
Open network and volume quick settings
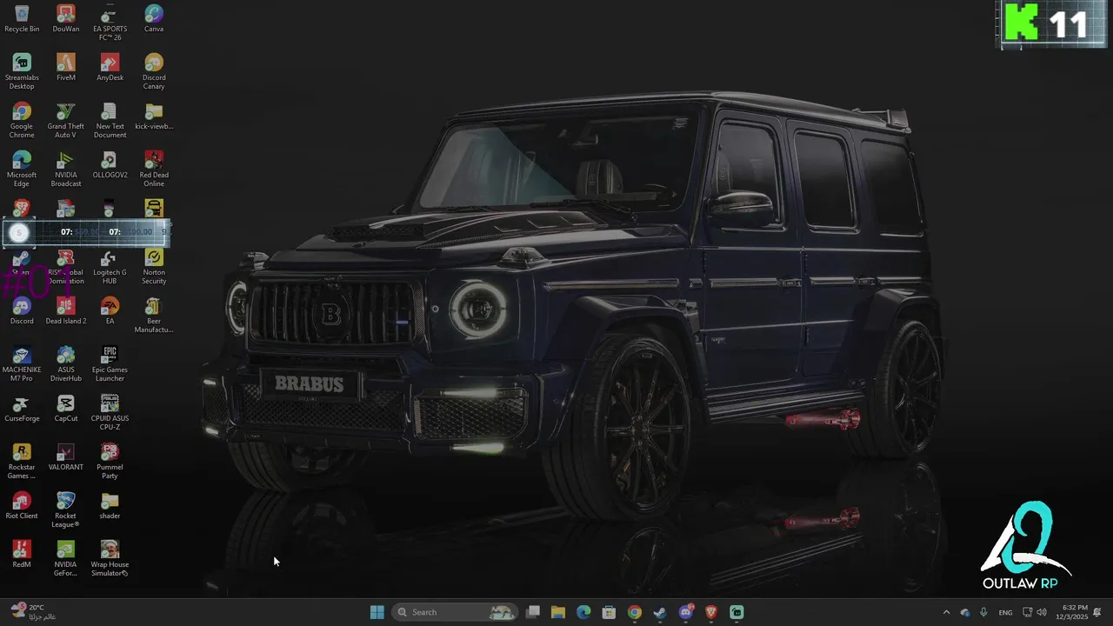tap(1034, 612)
